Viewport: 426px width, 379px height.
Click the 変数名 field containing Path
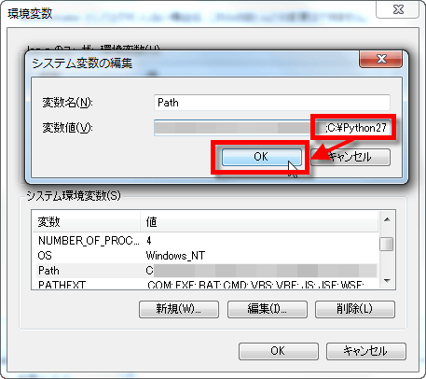pos(272,103)
